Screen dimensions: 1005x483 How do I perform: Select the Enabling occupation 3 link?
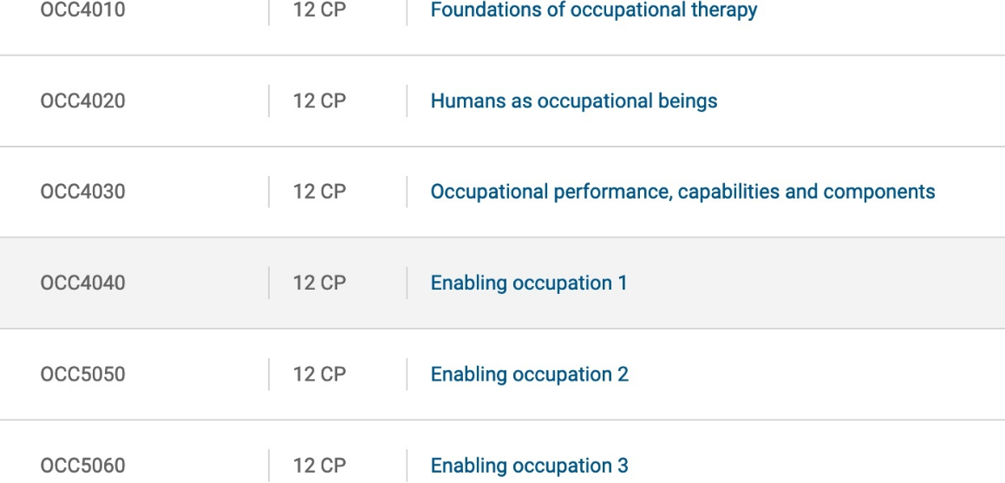(x=529, y=466)
